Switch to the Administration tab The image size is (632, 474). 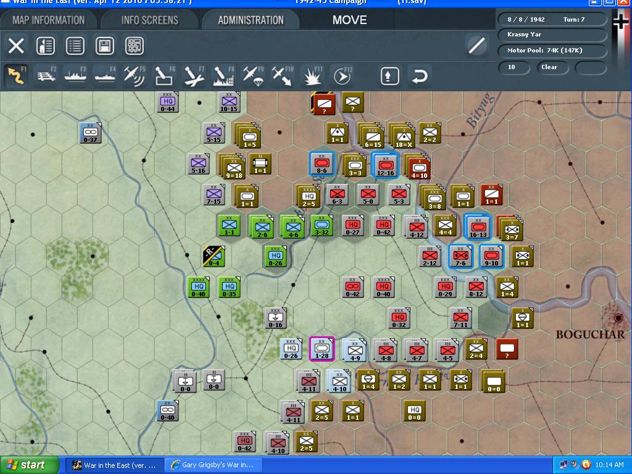(x=251, y=20)
